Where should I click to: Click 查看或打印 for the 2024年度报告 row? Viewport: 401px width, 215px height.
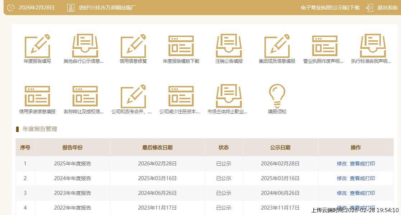coord(362,178)
